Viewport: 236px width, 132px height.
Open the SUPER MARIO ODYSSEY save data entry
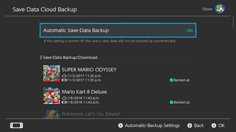click(x=118, y=73)
